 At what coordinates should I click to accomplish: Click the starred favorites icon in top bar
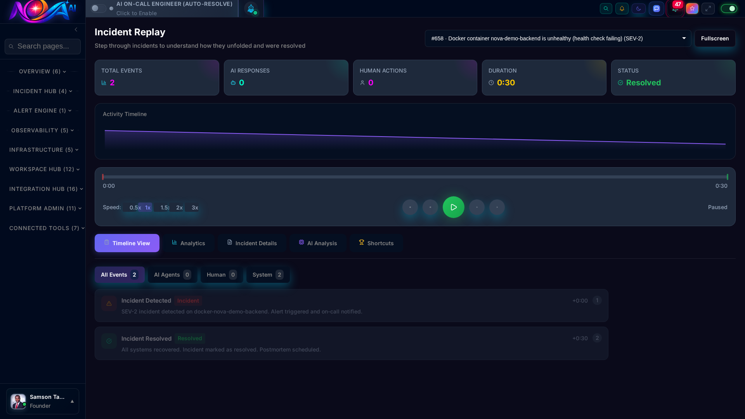[x=692, y=8]
